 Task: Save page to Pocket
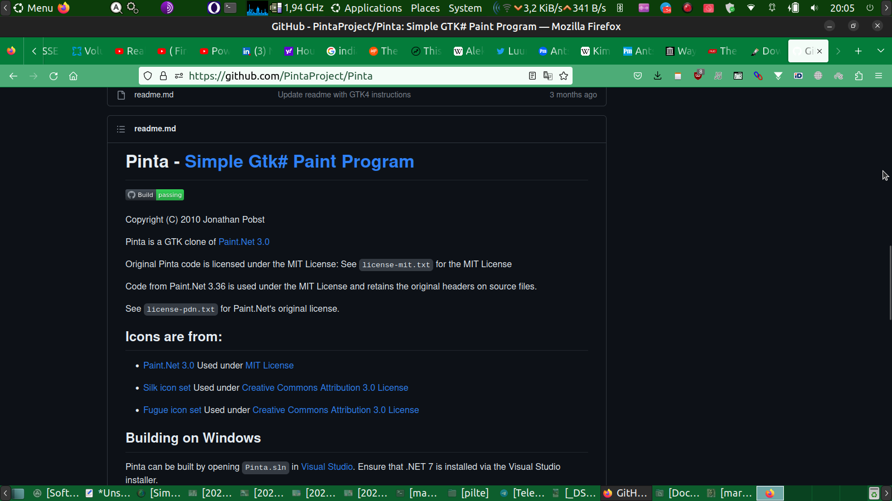(x=638, y=76)
